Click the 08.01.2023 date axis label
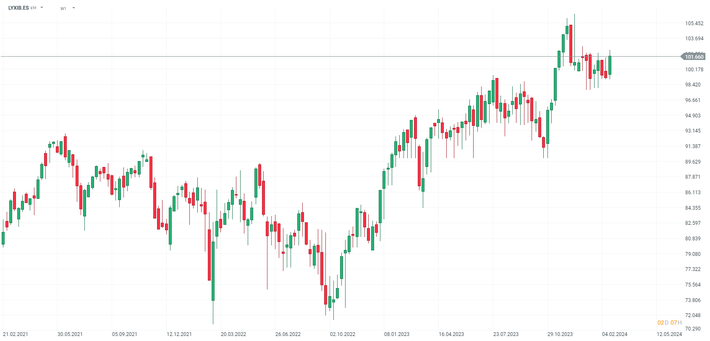Screen dimensions: 710x341 click(397, 334)
